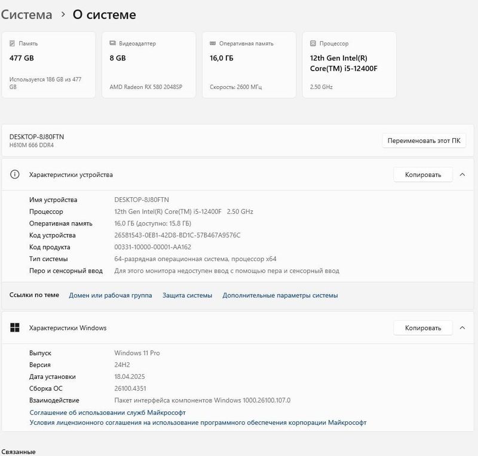The image size is (478, 456).
Task: Click the О системе page title
Action: [x=104, y=14]
